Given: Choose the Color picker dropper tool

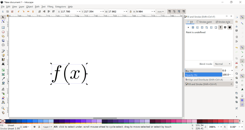Looking at the screenshot, I should click(3, 79).
